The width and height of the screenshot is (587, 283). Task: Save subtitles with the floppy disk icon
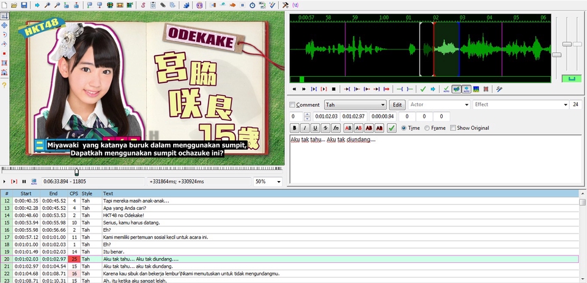coord(24,5)
